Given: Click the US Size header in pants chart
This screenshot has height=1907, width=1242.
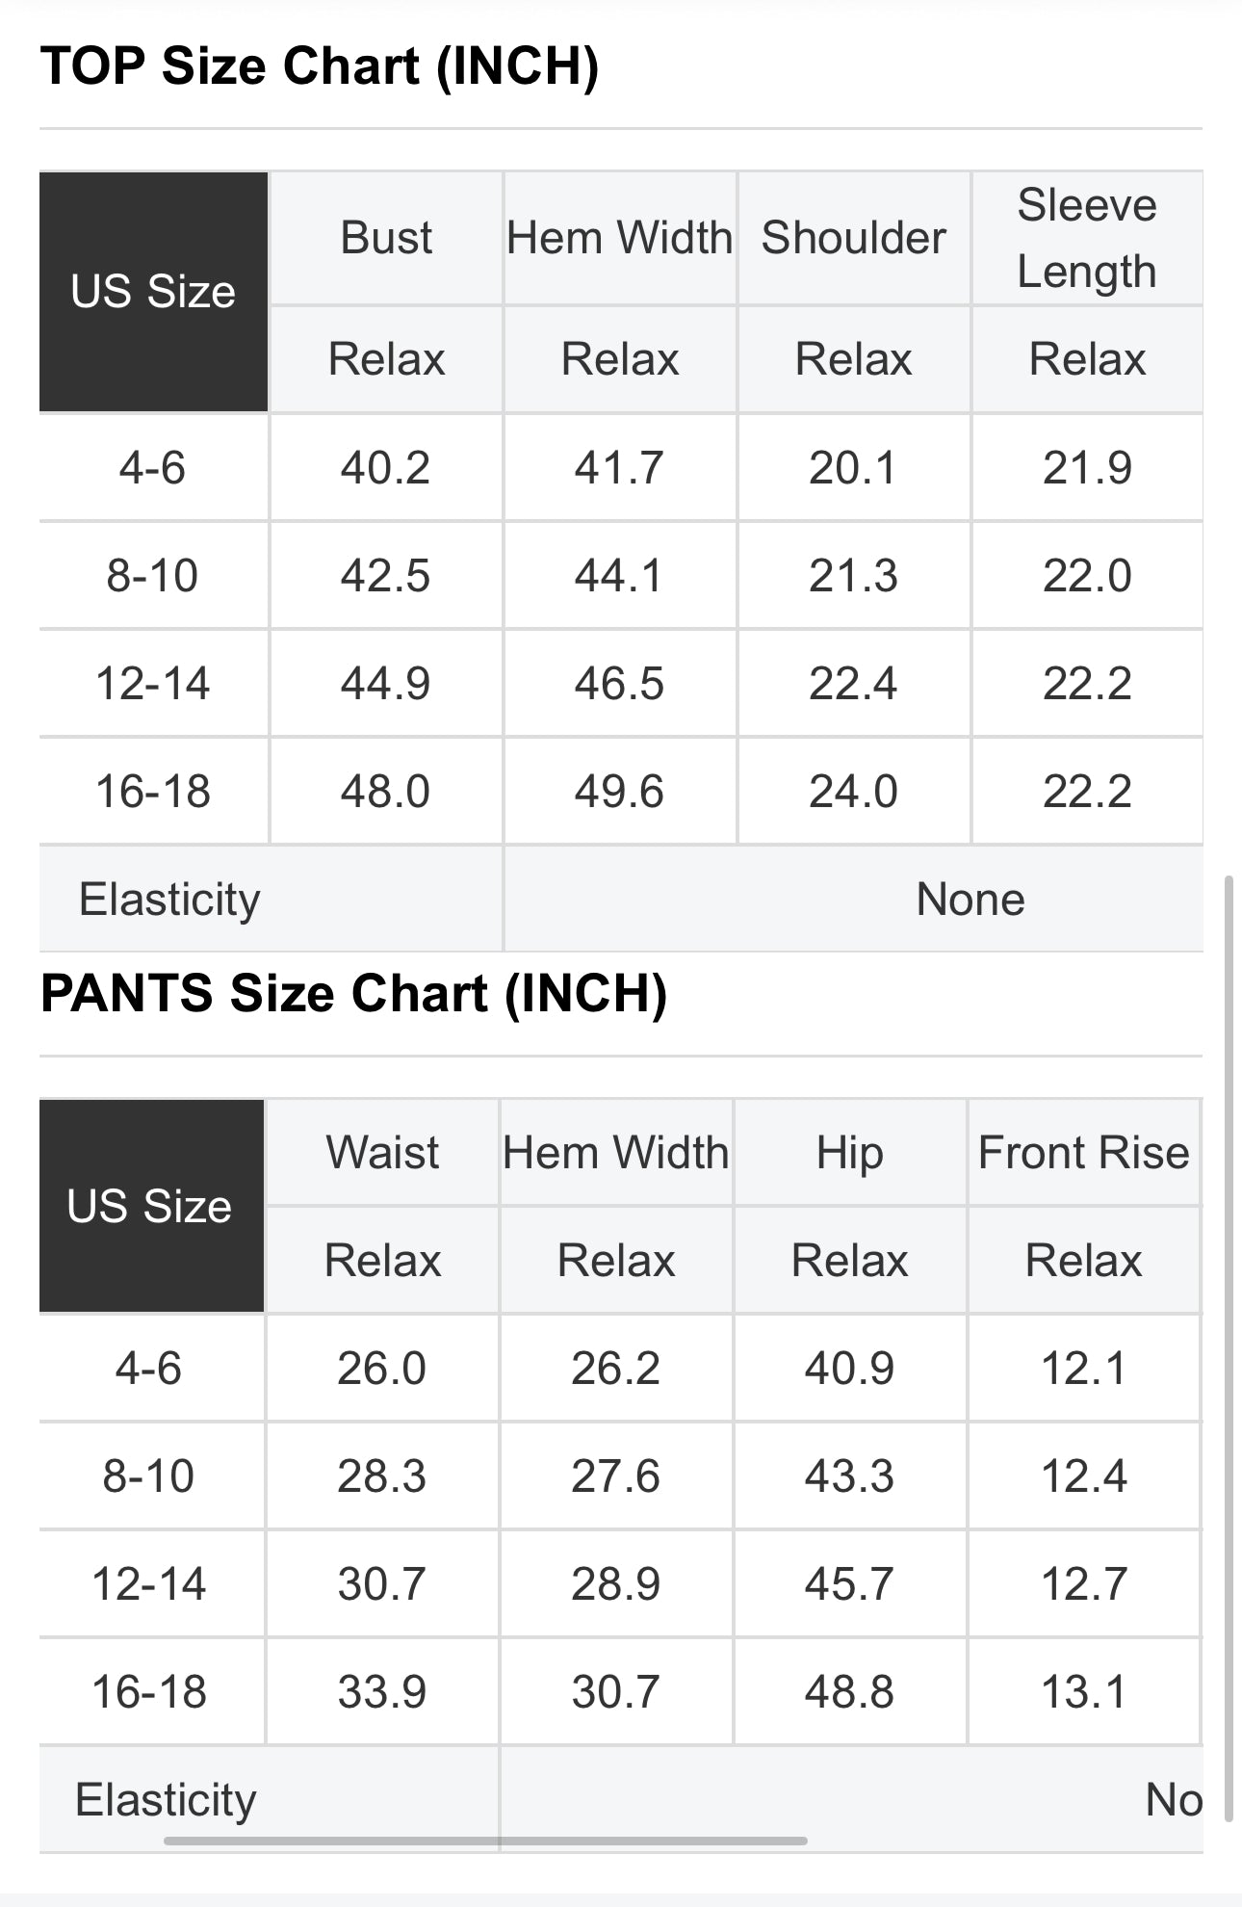Looking at the screenshot, I should 150,1206.
